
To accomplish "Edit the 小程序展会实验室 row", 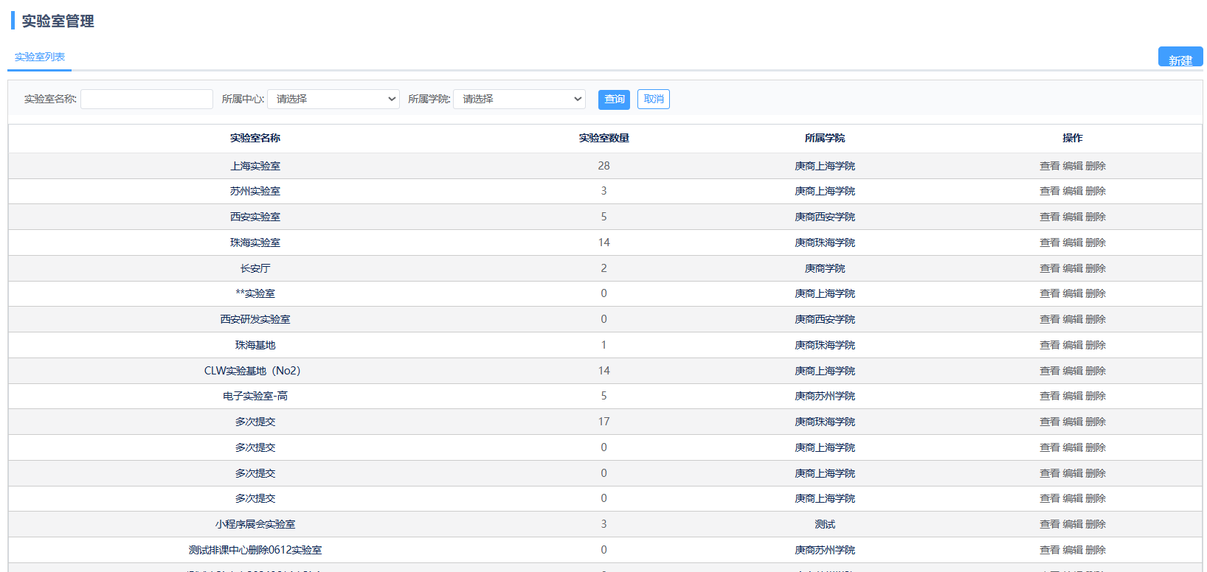I will point(1073,524).
